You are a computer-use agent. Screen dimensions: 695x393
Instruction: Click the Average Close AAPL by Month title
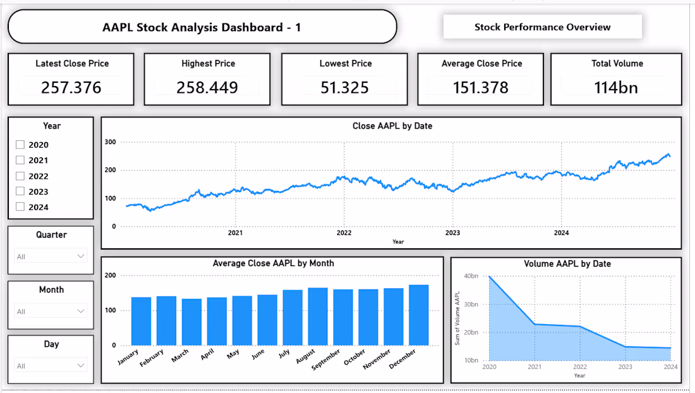[x=273, y=263]
